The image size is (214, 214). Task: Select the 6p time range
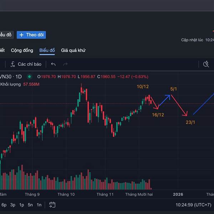click(x=4, y=205)
